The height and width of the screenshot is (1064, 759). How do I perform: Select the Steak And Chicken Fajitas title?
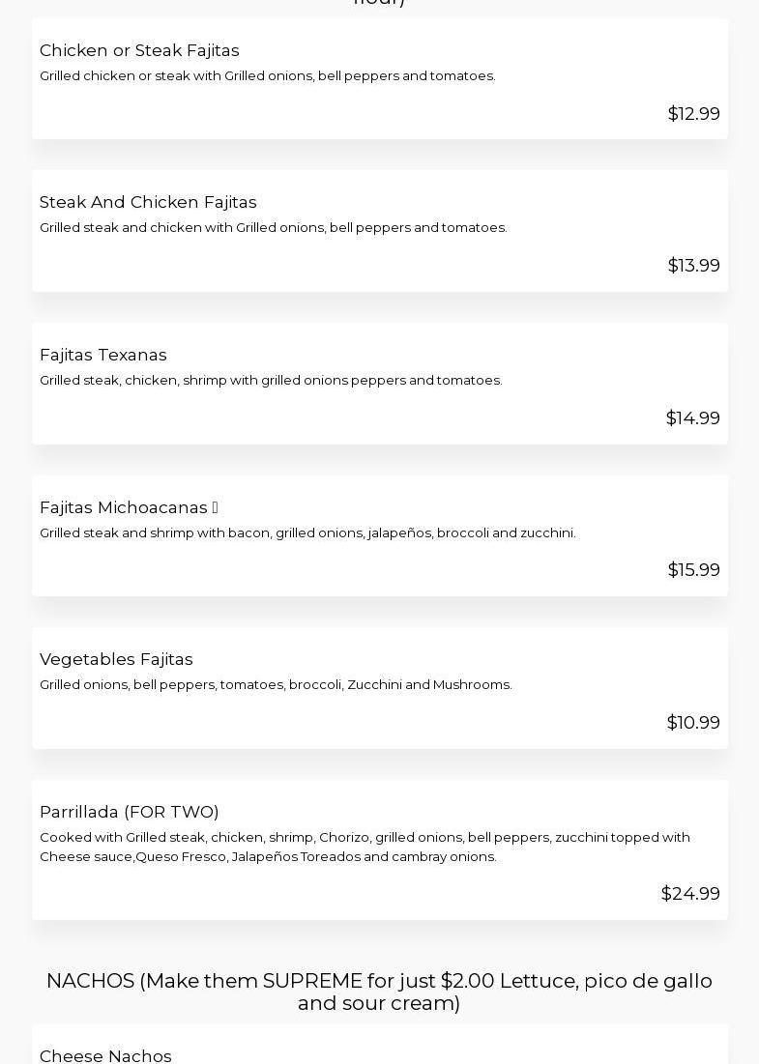tap(148, 202)
